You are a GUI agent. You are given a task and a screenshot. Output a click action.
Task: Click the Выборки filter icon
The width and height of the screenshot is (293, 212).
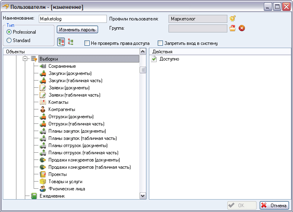pos(34,59)
